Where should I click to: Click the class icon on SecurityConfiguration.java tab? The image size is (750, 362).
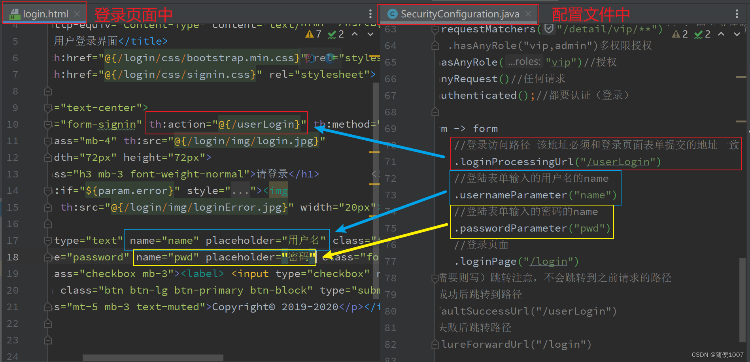[x=392, y=14]
